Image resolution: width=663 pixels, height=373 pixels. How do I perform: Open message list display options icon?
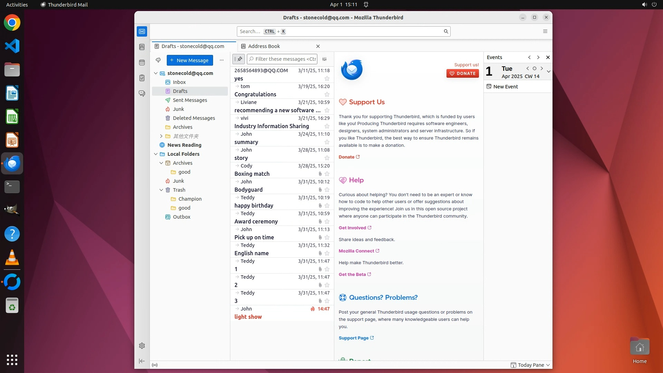(325, 59)
